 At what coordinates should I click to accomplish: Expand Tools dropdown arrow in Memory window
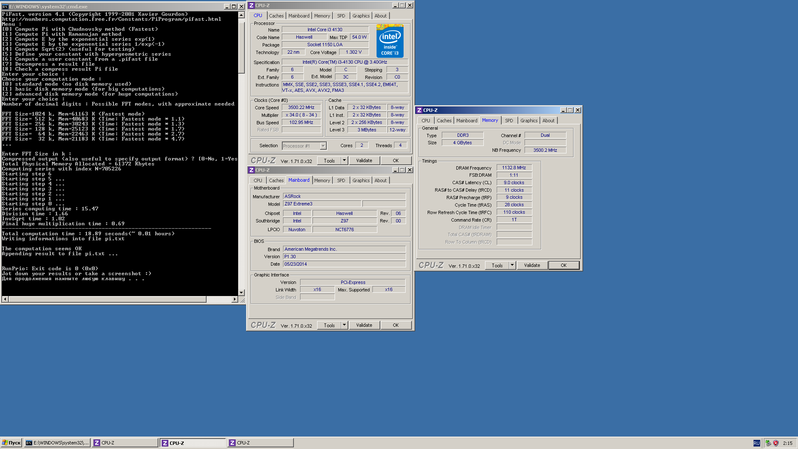coord(512,265)
